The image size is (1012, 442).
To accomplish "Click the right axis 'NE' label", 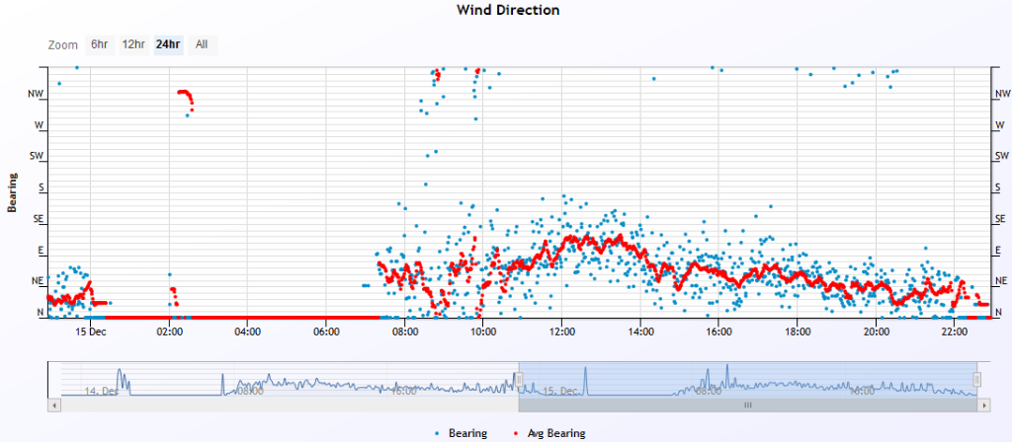I will (x=1002, y=281).
